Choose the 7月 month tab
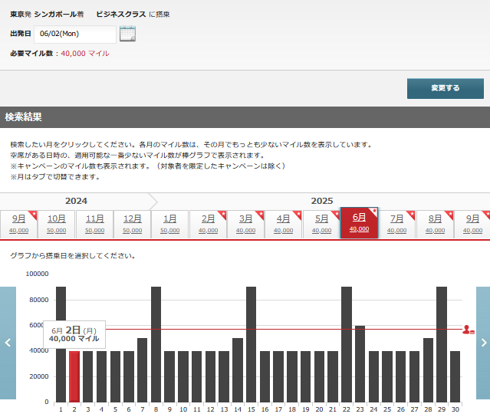Viewport: 490px width, 417px height. coord(397,223)
